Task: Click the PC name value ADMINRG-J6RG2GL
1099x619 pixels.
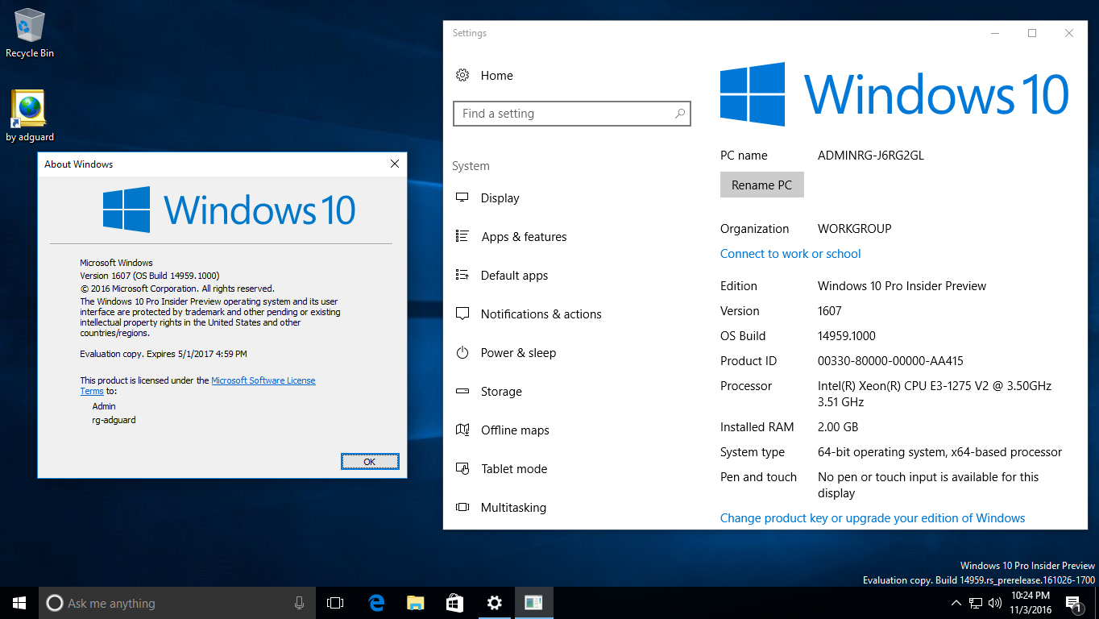Action: pos(871,156)
